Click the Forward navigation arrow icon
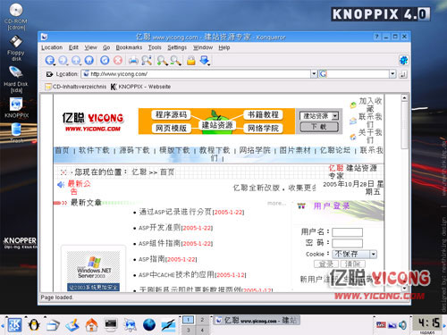 tap(63, 61)
